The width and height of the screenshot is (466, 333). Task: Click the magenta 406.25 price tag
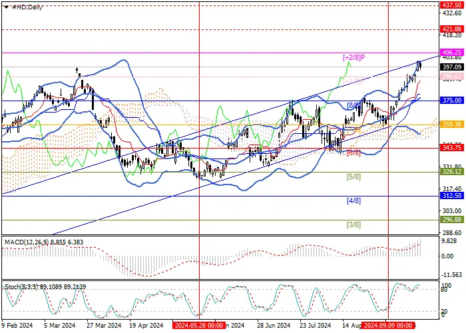pos(451,53)
